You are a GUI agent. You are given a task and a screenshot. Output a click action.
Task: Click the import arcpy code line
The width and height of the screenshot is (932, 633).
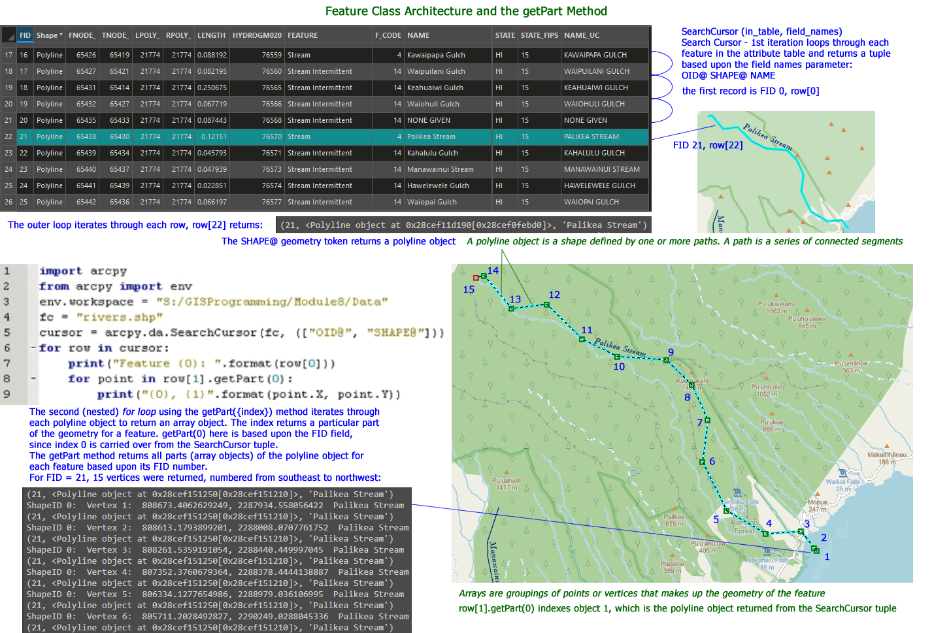[x=83, y=271]
